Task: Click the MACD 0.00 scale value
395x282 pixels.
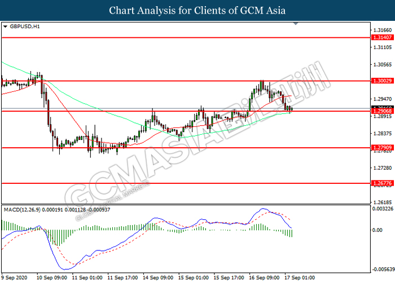Action: (x=377, y=230)
